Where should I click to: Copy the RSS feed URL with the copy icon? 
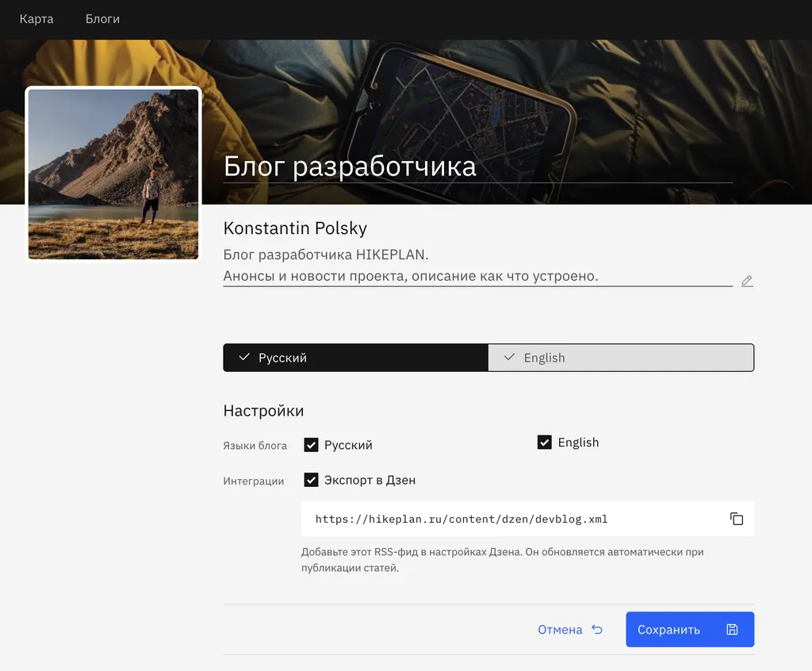click(737, 519)
